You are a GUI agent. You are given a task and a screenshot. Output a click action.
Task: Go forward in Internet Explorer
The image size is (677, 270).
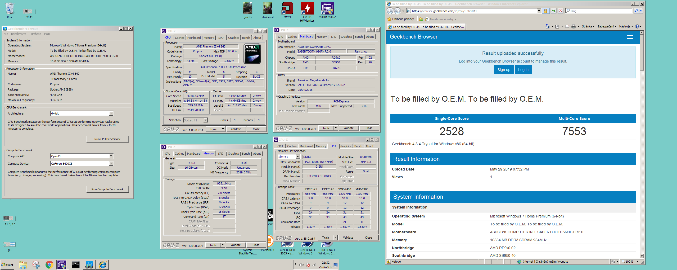(x=397, y=11)
